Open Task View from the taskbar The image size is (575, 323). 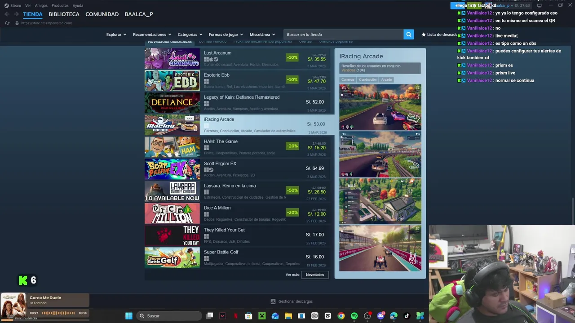[209, 316]
